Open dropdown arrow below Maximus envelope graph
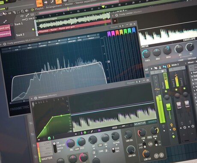The image size is (197, 163). point(39,139)
